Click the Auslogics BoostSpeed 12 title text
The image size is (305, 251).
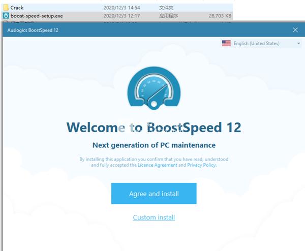click(x=33, y=30)
